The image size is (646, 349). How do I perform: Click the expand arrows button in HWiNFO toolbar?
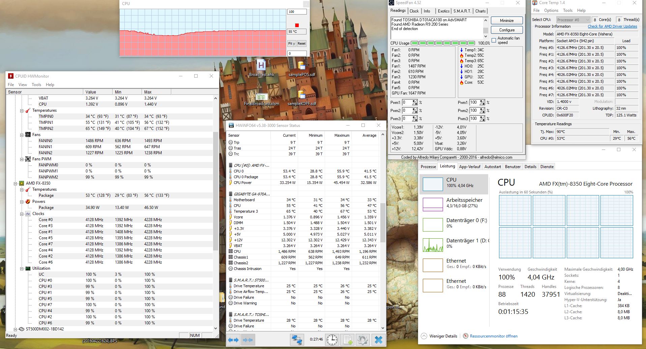click(x=233, y=340)
